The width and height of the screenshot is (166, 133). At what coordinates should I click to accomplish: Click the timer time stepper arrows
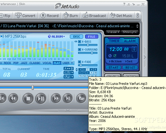pos(134,49)
